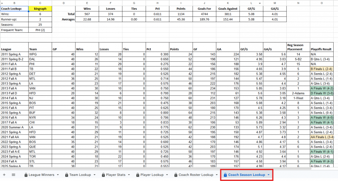Viewport: 338px width, 181px height.
Task: Select Pct value 0.833 for 2017 Fall A
Action: tap(158, 122)
